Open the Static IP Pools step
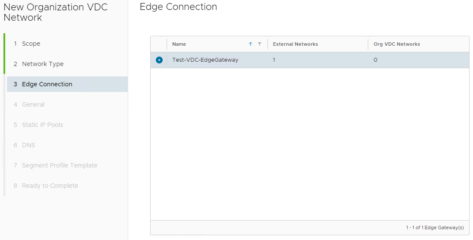The width and height of the screenshot is (473, 240). 42,125
